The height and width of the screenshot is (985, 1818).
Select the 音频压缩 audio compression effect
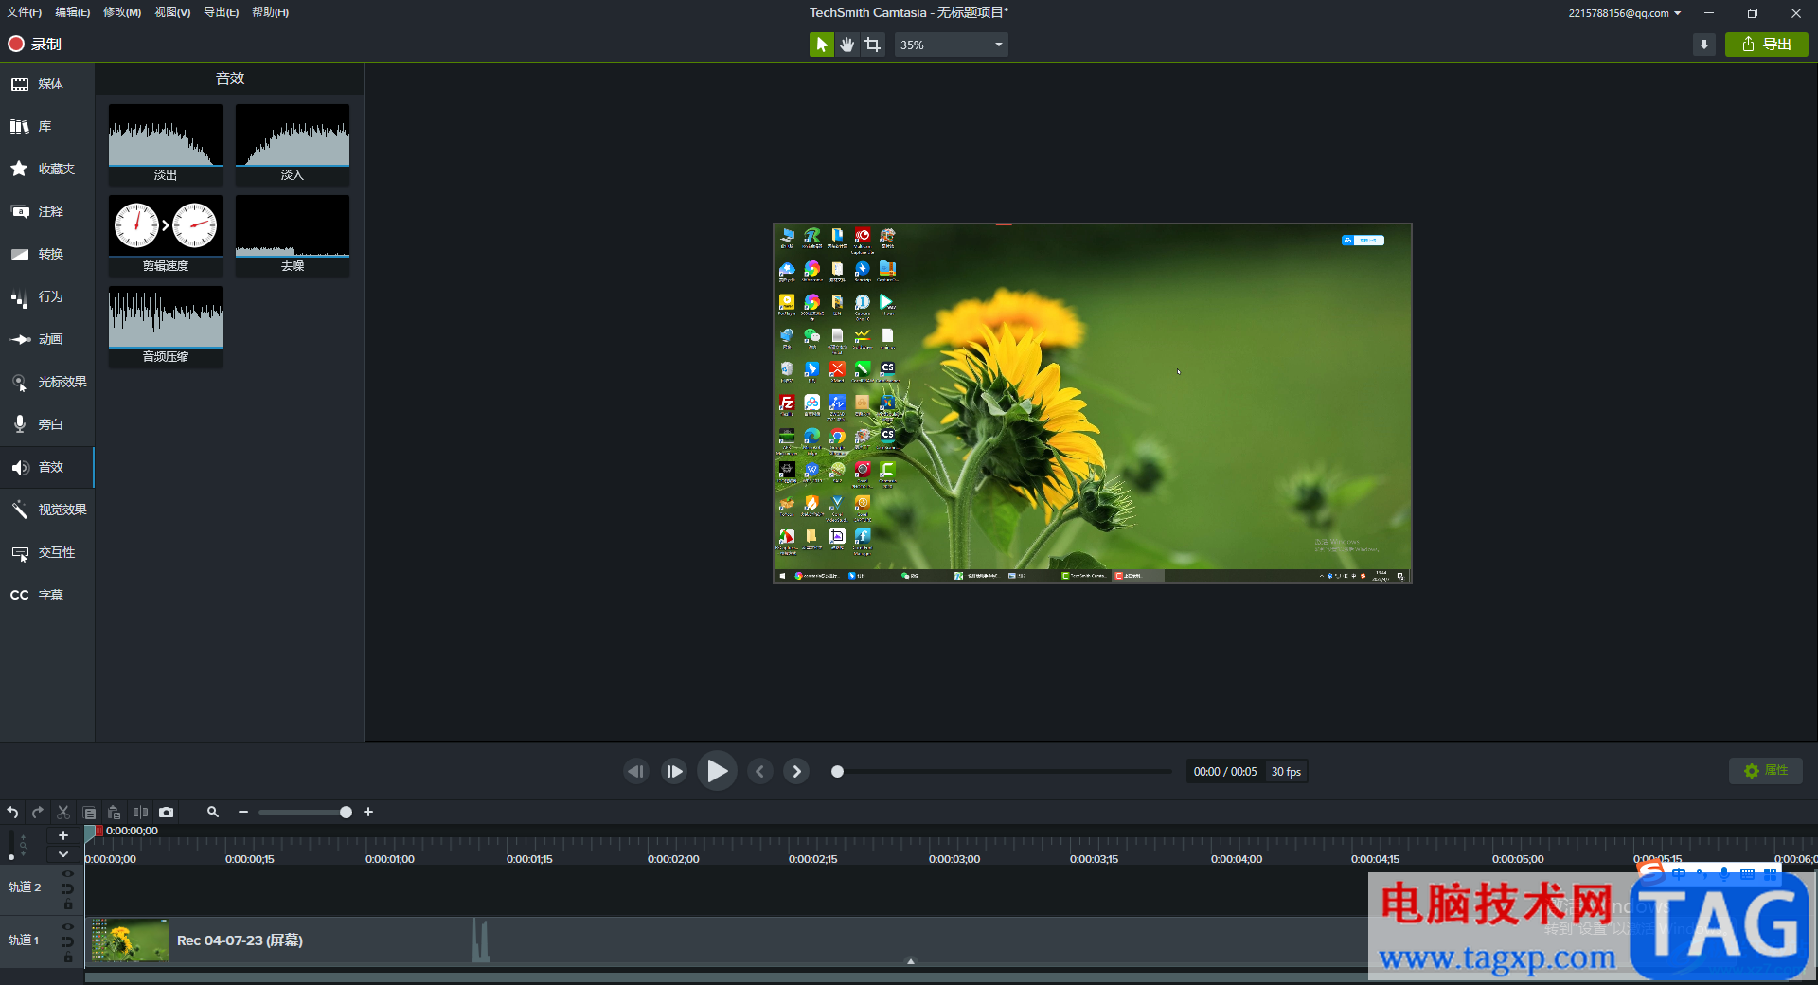(166, 326)
